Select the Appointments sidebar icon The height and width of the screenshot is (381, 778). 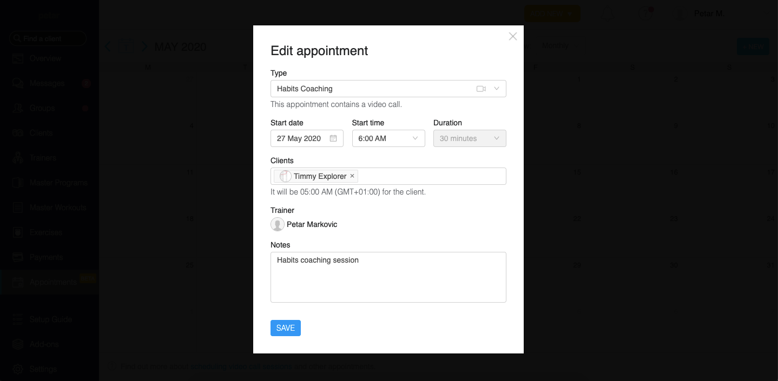coord(18,282)
